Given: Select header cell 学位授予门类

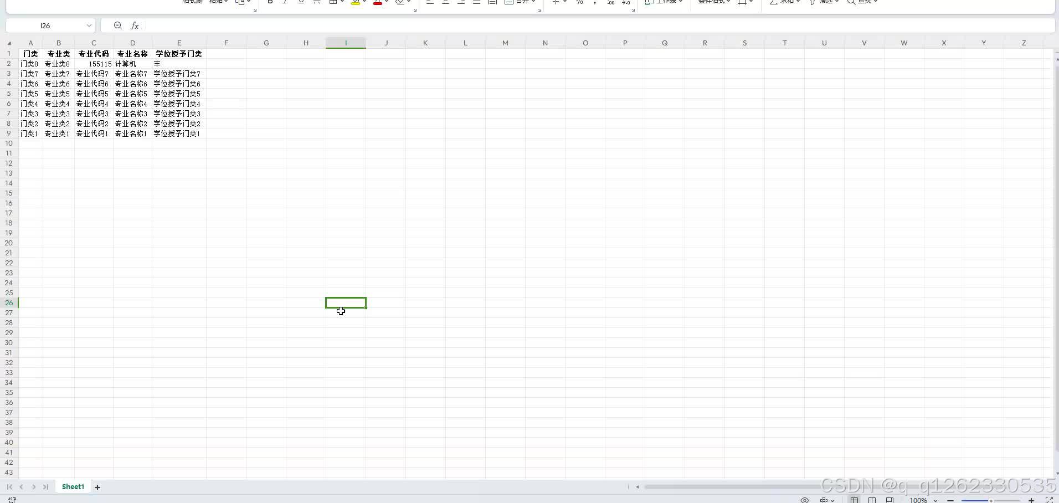Looking at the screenshot, I should click(x=179, y=54).
